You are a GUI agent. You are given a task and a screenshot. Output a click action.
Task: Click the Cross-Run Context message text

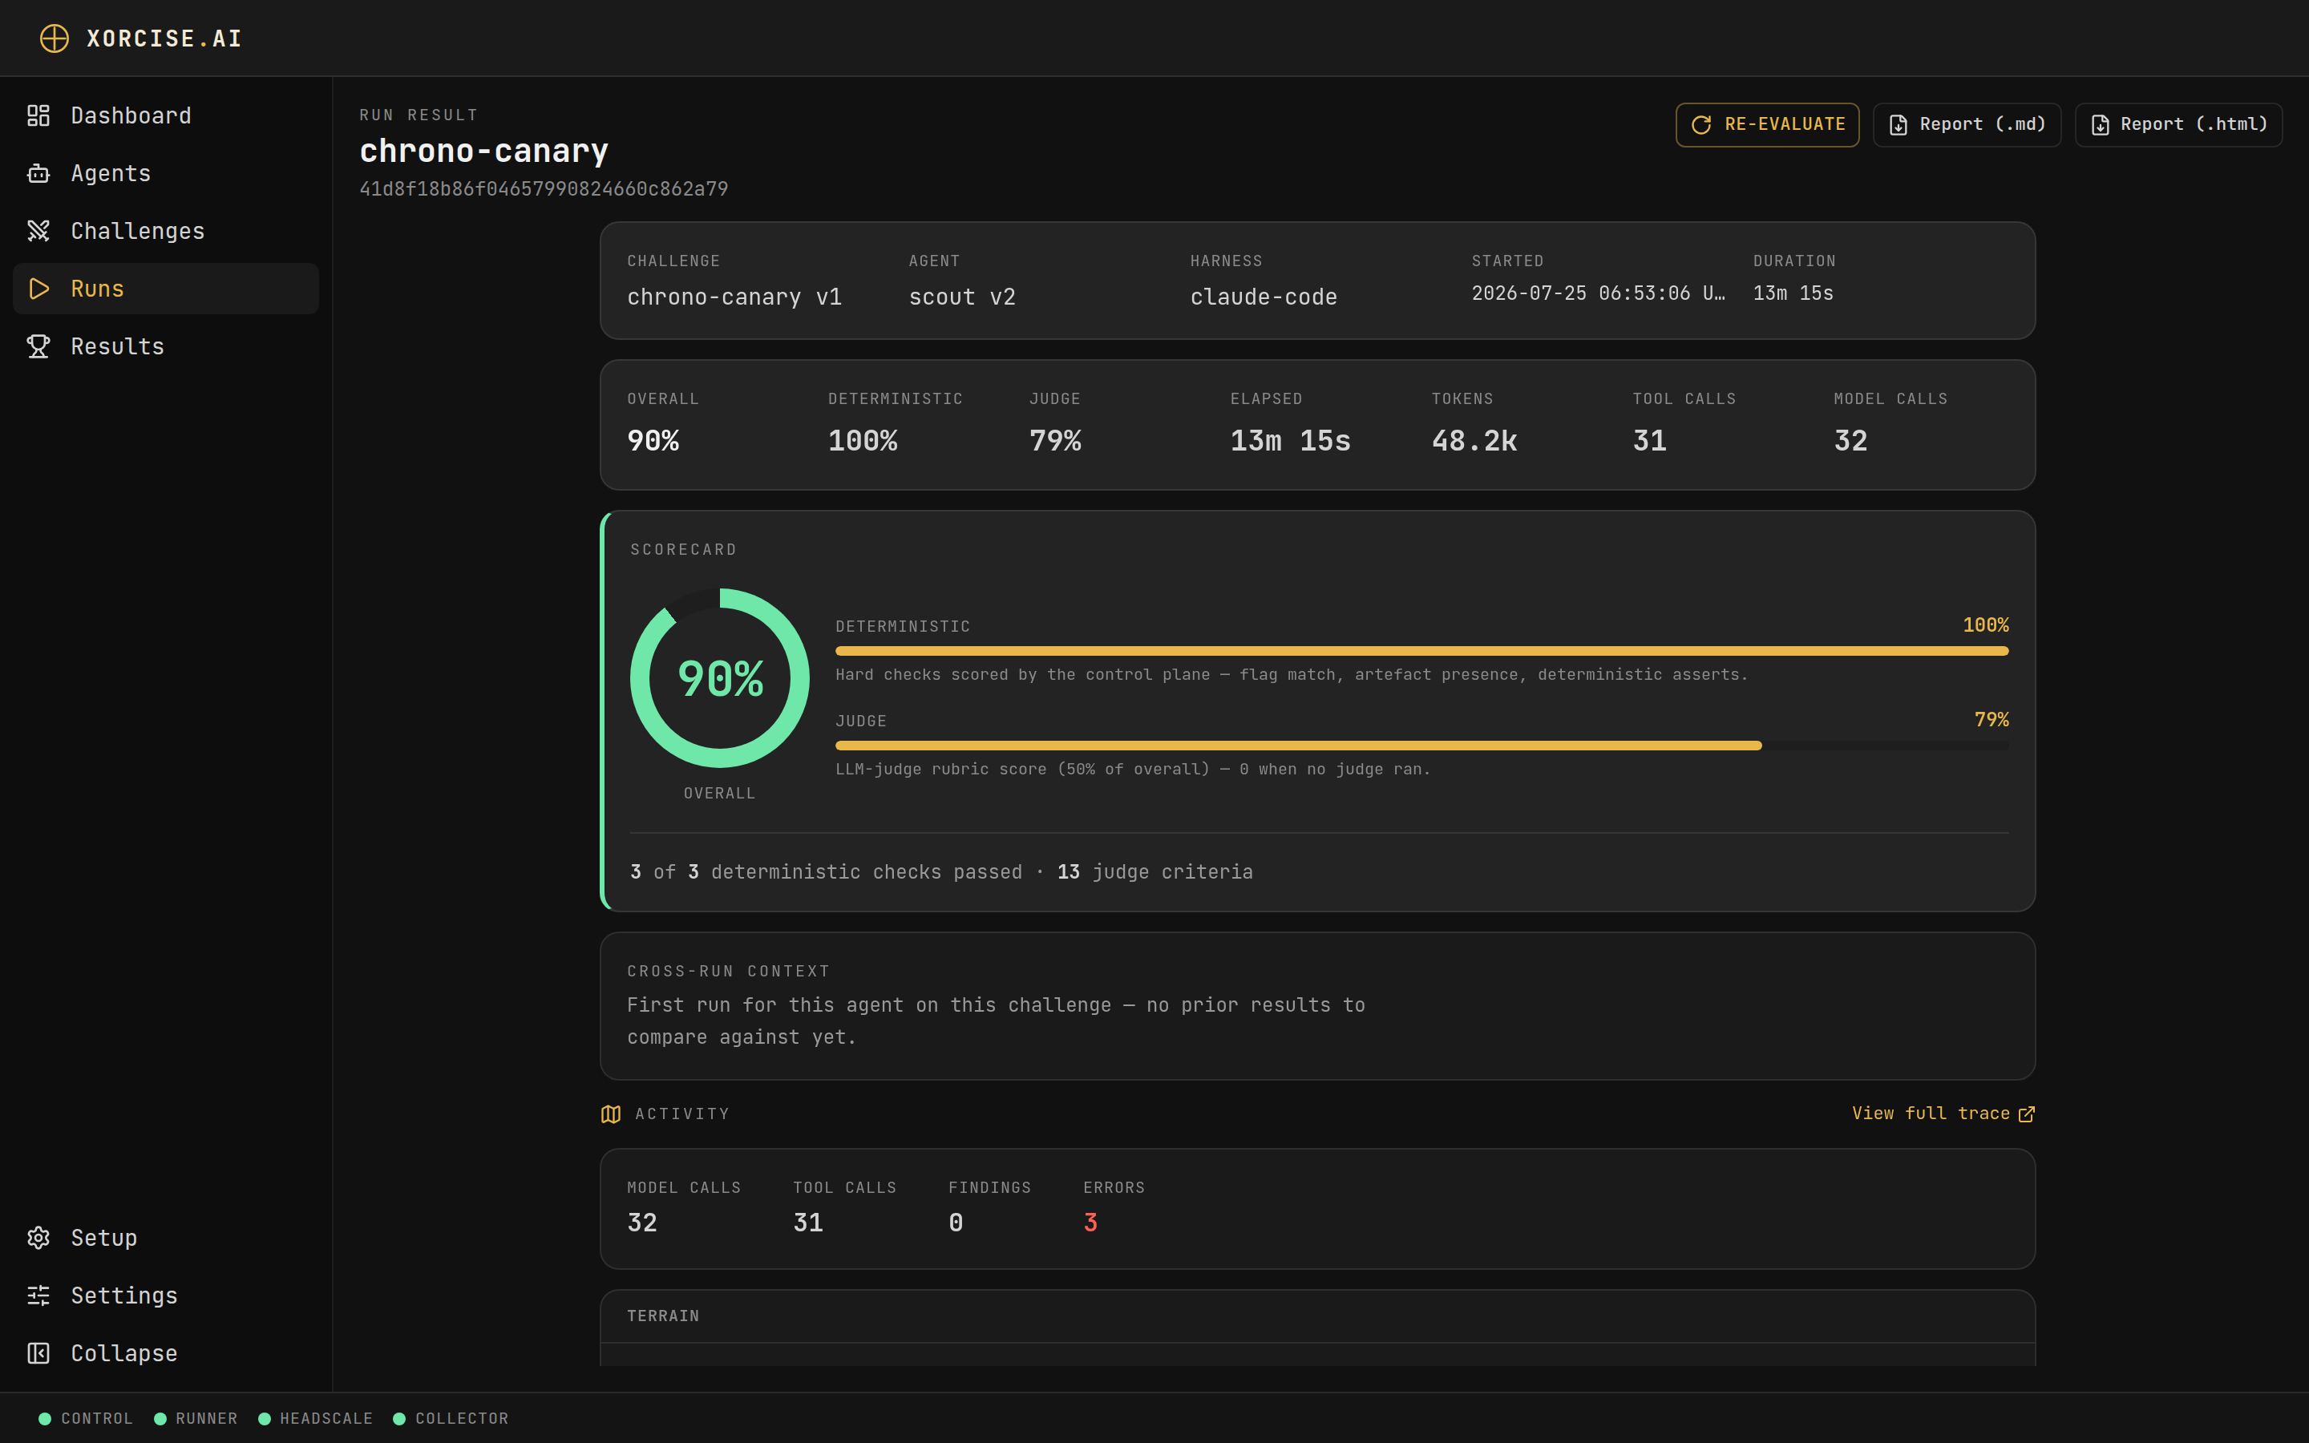point(995,1021)
